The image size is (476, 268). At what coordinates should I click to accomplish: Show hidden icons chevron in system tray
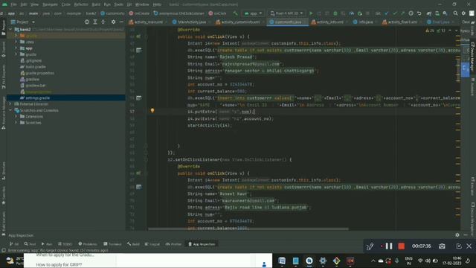[373, 261]
